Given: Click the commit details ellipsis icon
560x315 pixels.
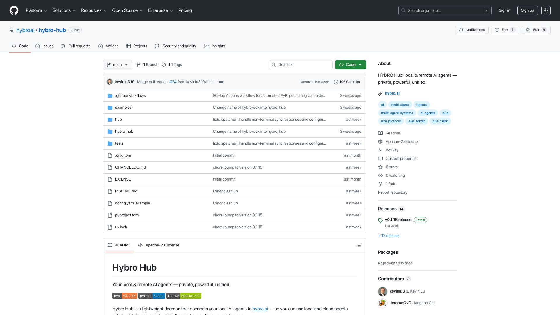Looking at the screenshot, I should pos(221,82).
